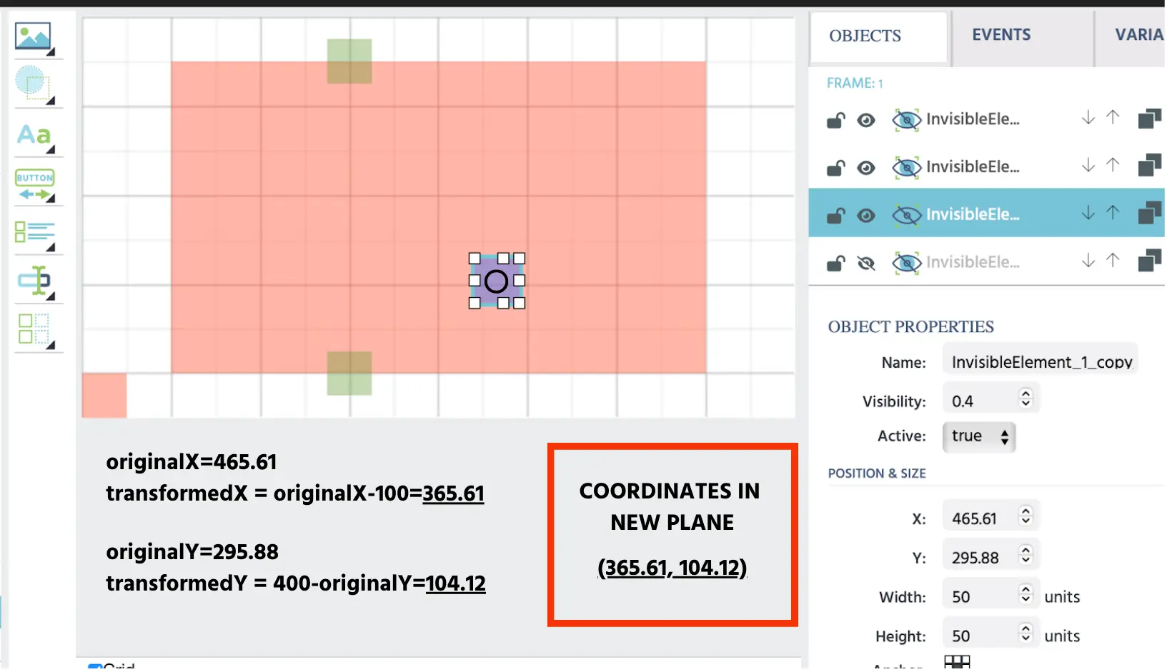Toggle lock on the greyed-out InvisibleEle row
The height and width of the screenshot is (672, 1167).
pyautogui.click(x=835, y=263)
